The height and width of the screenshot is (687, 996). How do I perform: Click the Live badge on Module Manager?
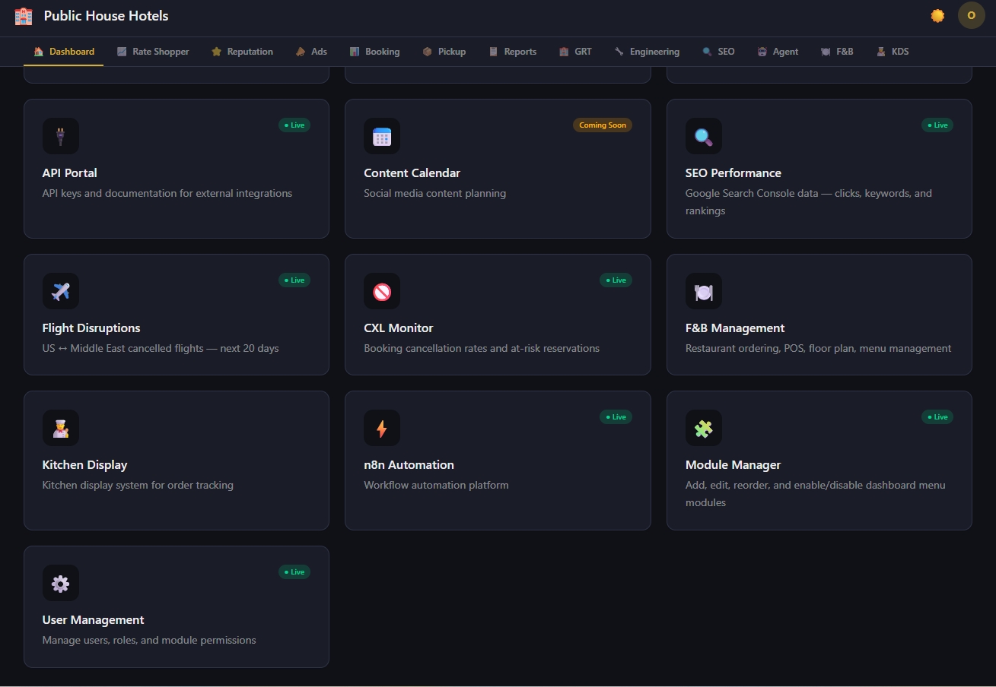937,417
